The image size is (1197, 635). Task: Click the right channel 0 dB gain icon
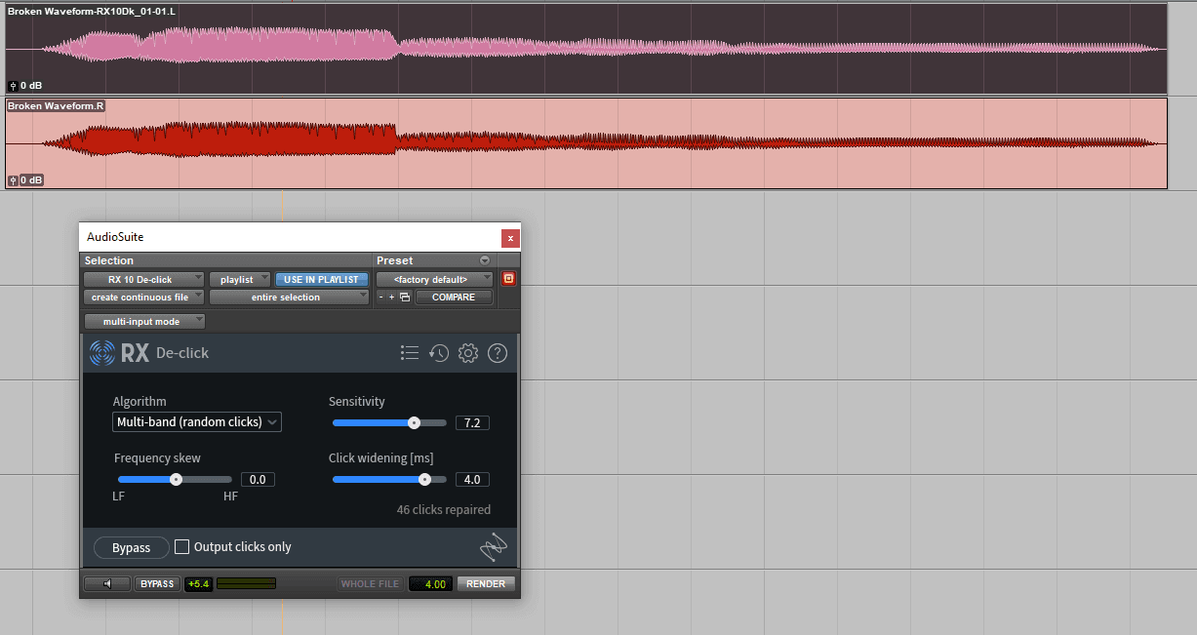coord(13,180)
